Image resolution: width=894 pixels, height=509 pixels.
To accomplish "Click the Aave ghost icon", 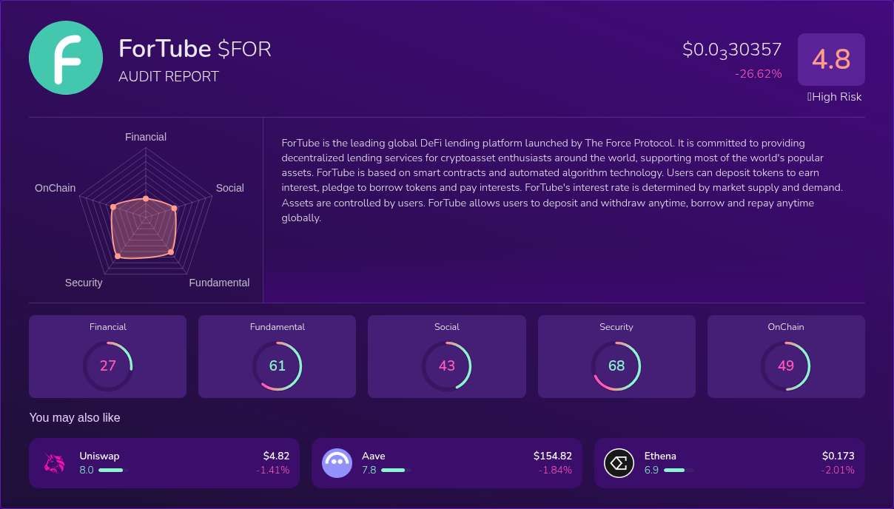I will 337,462.
